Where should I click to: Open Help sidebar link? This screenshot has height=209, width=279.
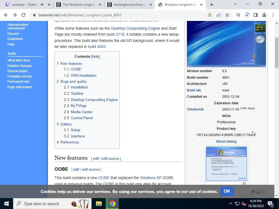click(x=11, y=44)
